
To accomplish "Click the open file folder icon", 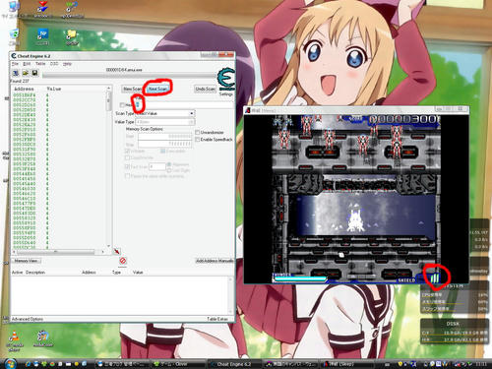I will click(26, 73).
